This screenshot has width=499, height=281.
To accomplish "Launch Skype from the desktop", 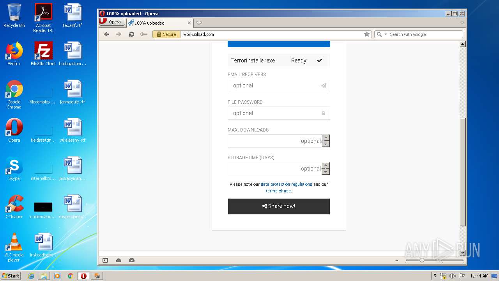I will click(x=14, y=169).
